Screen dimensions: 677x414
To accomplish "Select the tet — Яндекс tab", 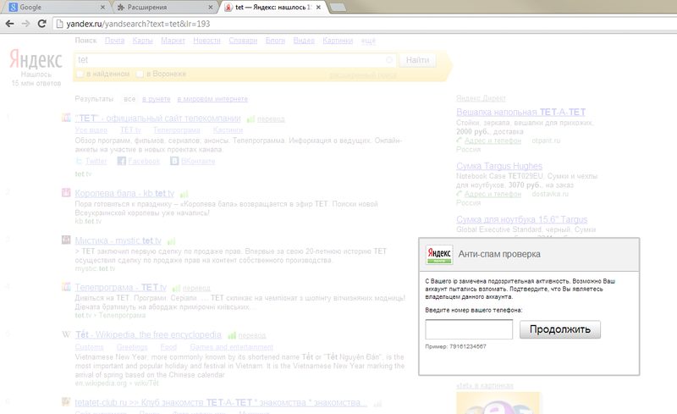I will click(272, 8).
